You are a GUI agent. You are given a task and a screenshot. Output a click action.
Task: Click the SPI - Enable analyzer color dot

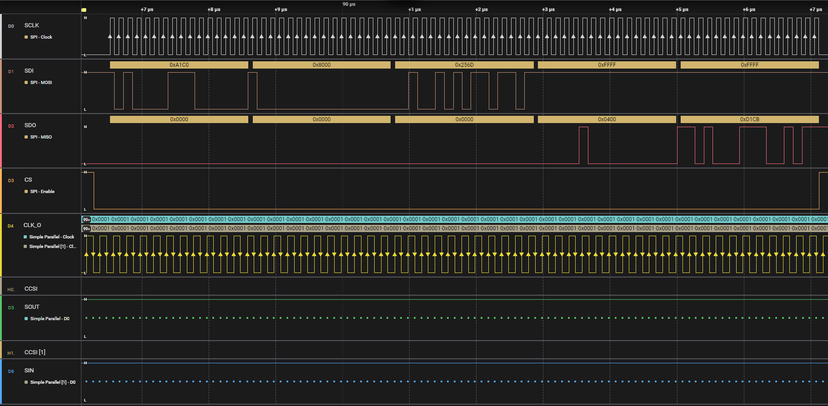point(26,192)
